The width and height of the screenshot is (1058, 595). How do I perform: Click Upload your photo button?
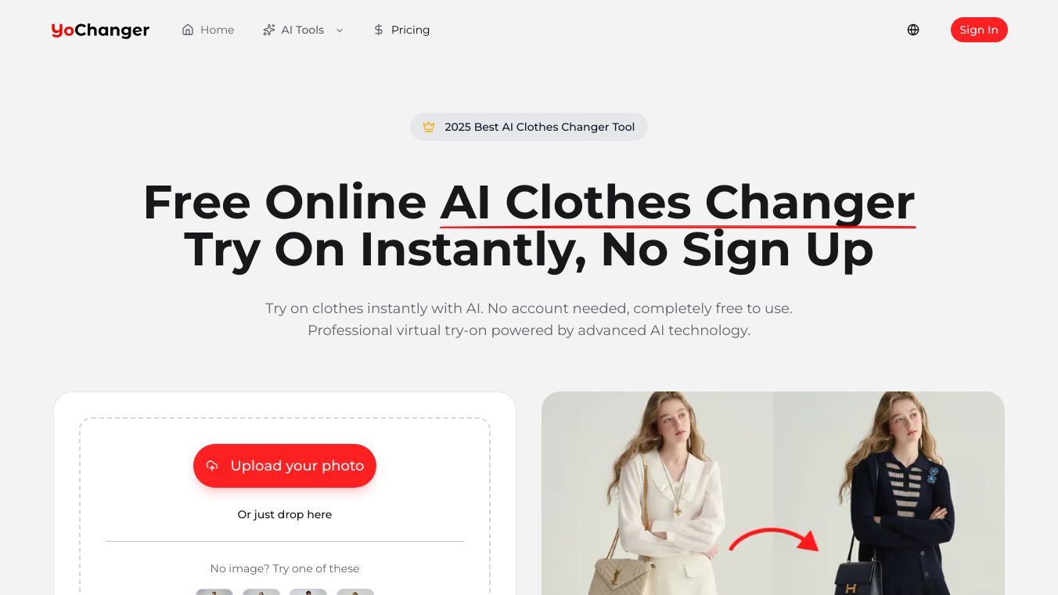[x=285, y=466]
